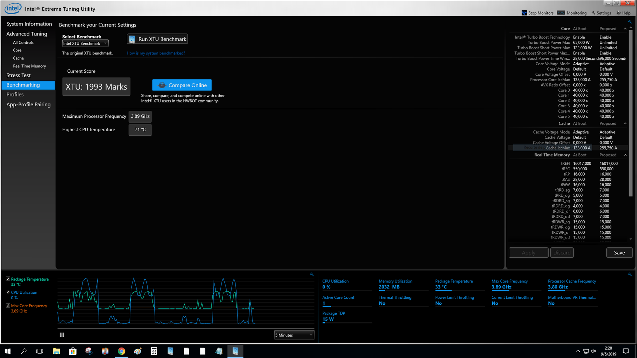Click the Discard button
Image resolution: width=637 pixels, height=358 pixels.
562,253
